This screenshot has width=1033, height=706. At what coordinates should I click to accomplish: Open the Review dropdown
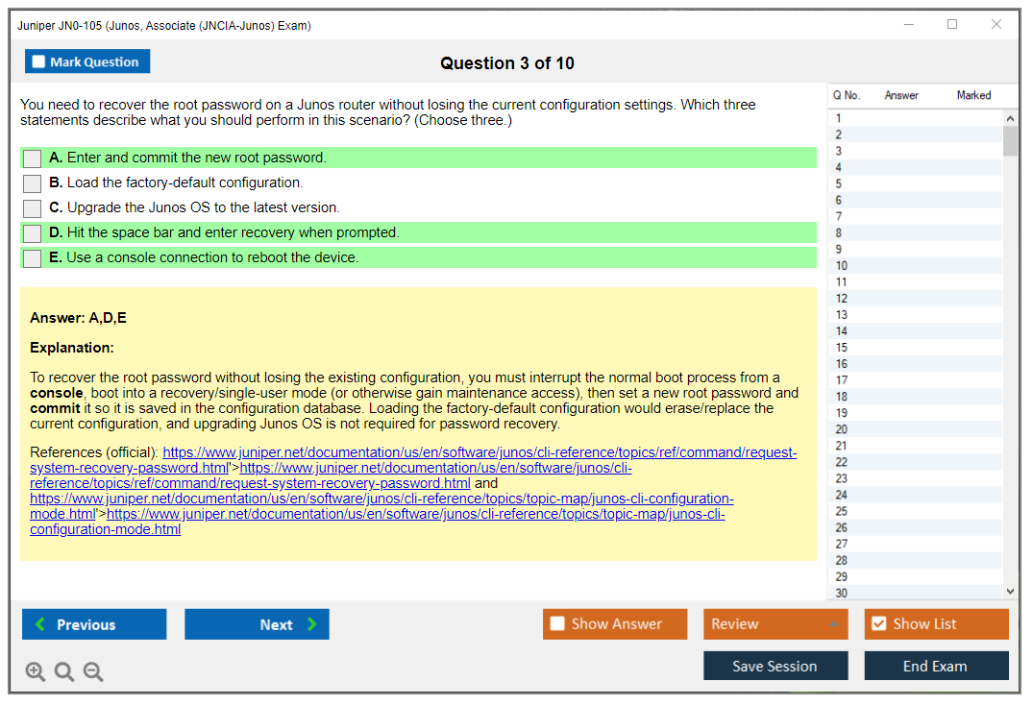[x=775, y=624]
